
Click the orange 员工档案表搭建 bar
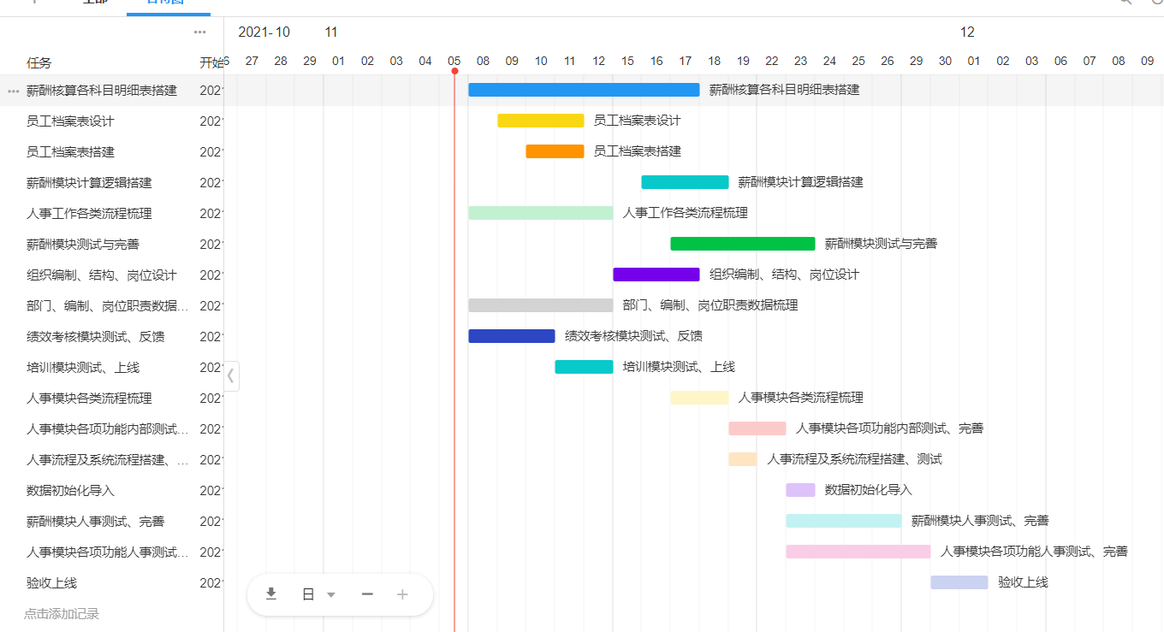point(555,151)
